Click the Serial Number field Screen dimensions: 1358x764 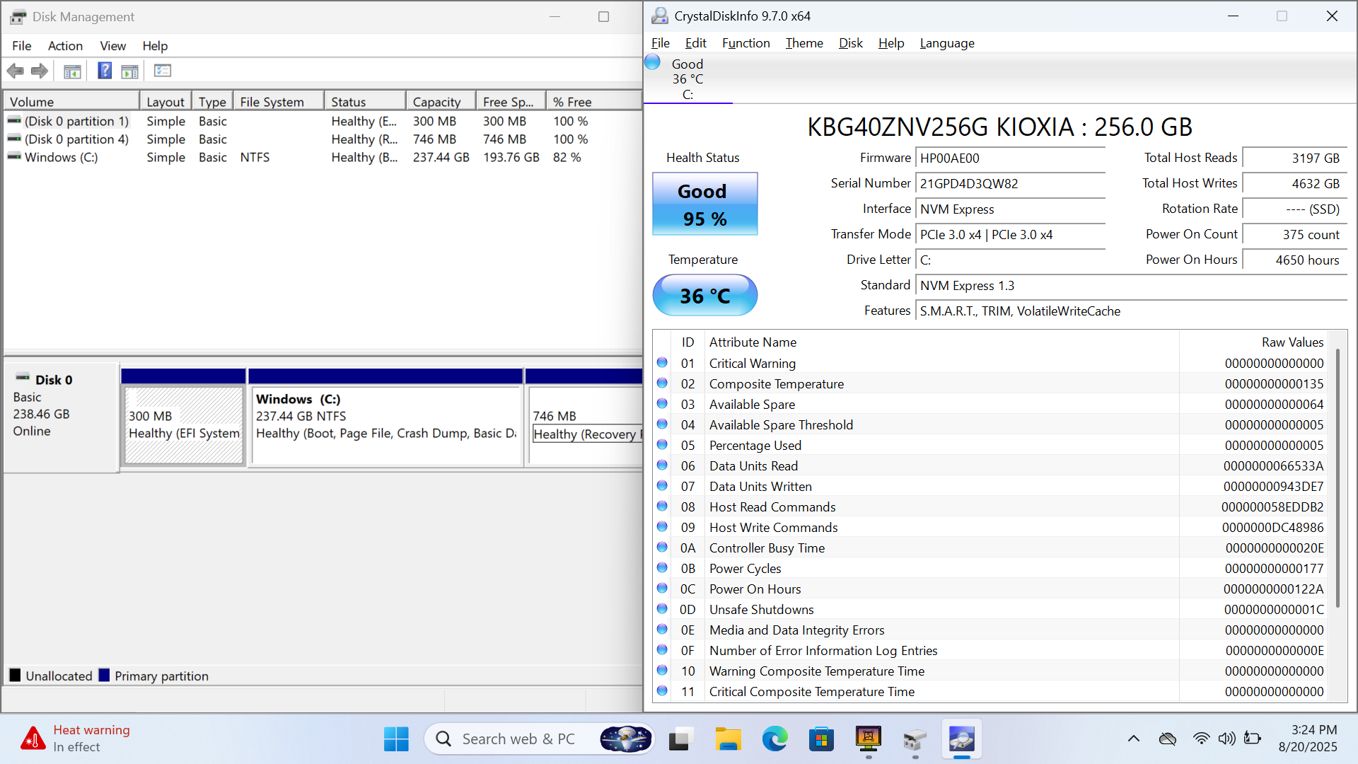(1010, 184)
